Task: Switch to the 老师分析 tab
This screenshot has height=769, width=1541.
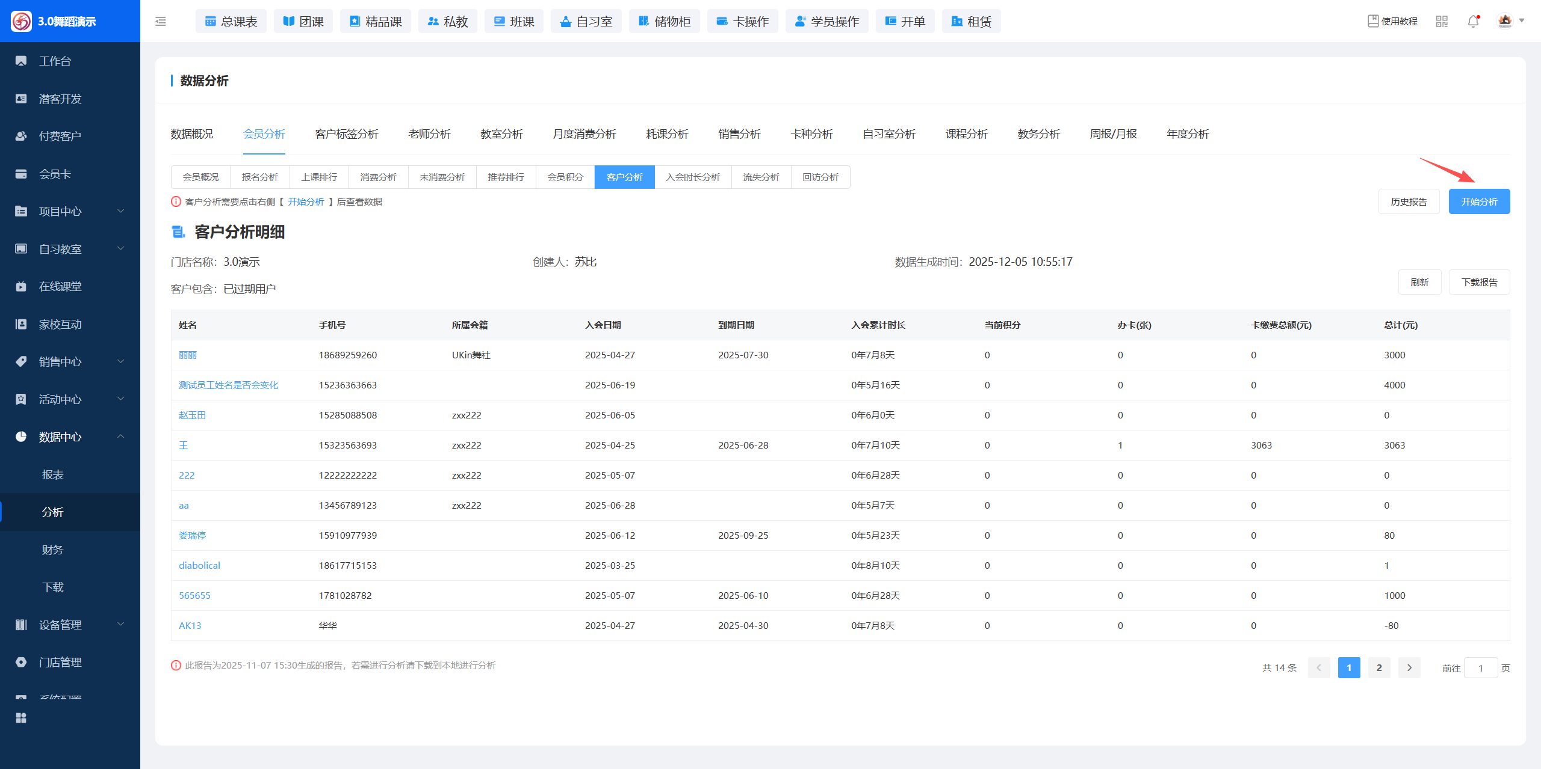Action: 429,134
